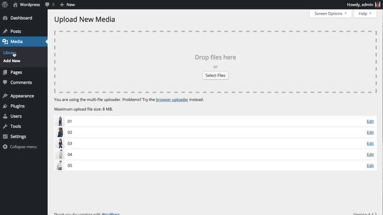
Task: Click thumbnail of uploaded image 04
Action: tap(60, 154)
